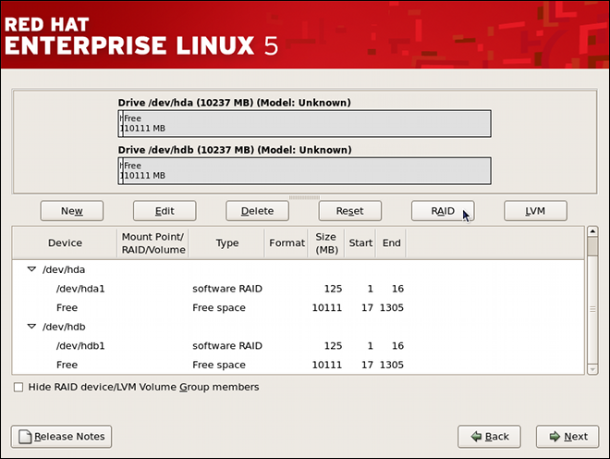
Task: Sort by the Mount Point/RAID/Volume column header
Action: click(152, 243)
